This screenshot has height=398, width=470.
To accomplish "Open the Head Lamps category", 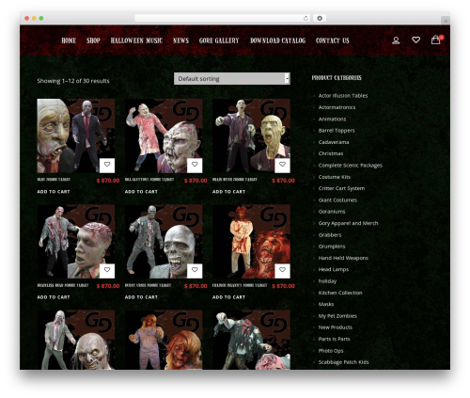I will 334,269.
